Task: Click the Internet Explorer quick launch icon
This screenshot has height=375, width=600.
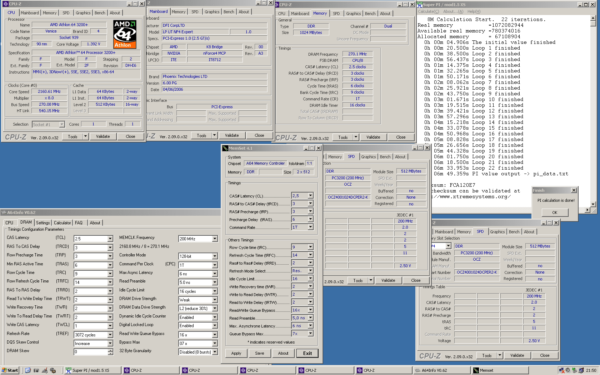Action: [28, 370]
